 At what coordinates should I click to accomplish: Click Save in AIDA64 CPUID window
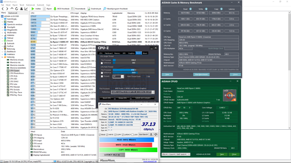222,154
